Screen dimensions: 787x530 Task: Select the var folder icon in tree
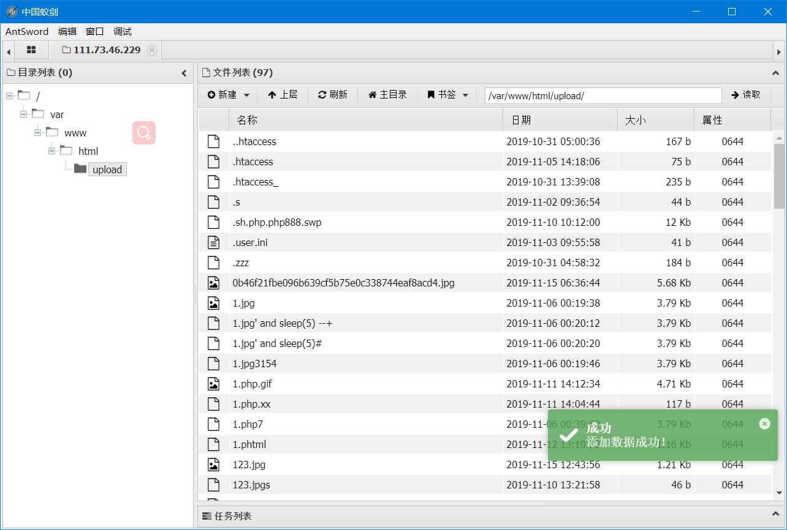pyautogui.click(x=37, y=113)
